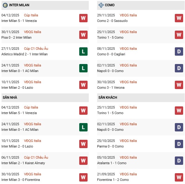The height and width of the screenshot is (184, 185).
Task: Click W badge for Inter Milan 3 - 0 Fiorentina
Action: point(83,177)
